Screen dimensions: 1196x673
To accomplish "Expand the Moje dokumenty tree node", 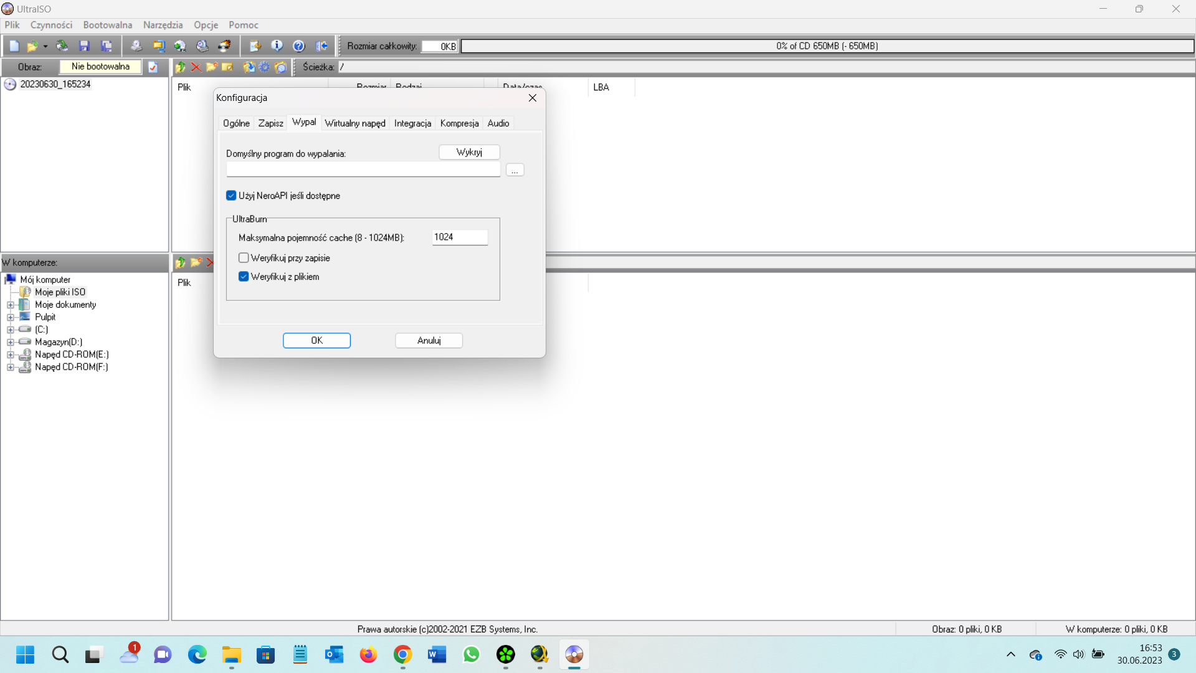I will pyautogui.click(x=10, y=305).
